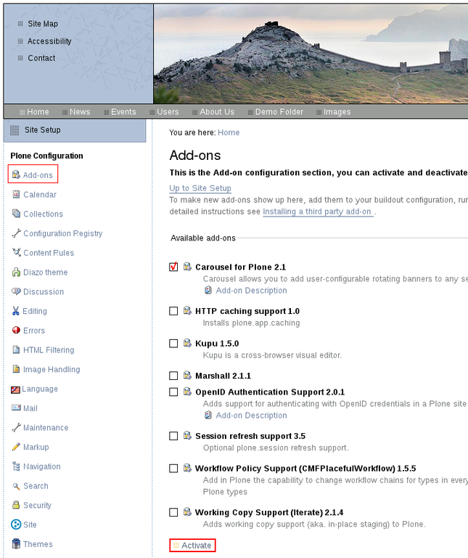Click the Navigation tree icon
Viewport: 468px width, 558px height.
pos(16,466)
